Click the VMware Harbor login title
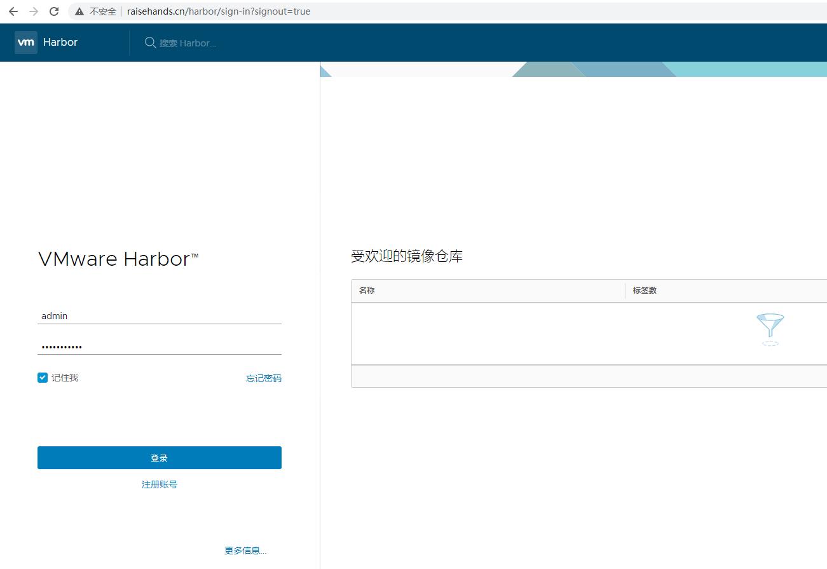The width and height of the screenshot is (827, 569). pyautogui.click(x=118, y=259)
